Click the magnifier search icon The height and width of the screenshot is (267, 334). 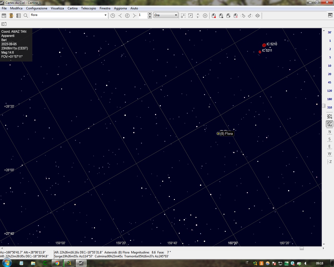26,16
